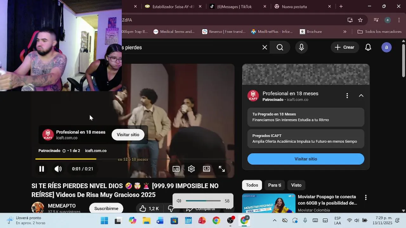Screen dimensions: 406x228
Task: Click the page vertical scrollbar
Action: 403,60
